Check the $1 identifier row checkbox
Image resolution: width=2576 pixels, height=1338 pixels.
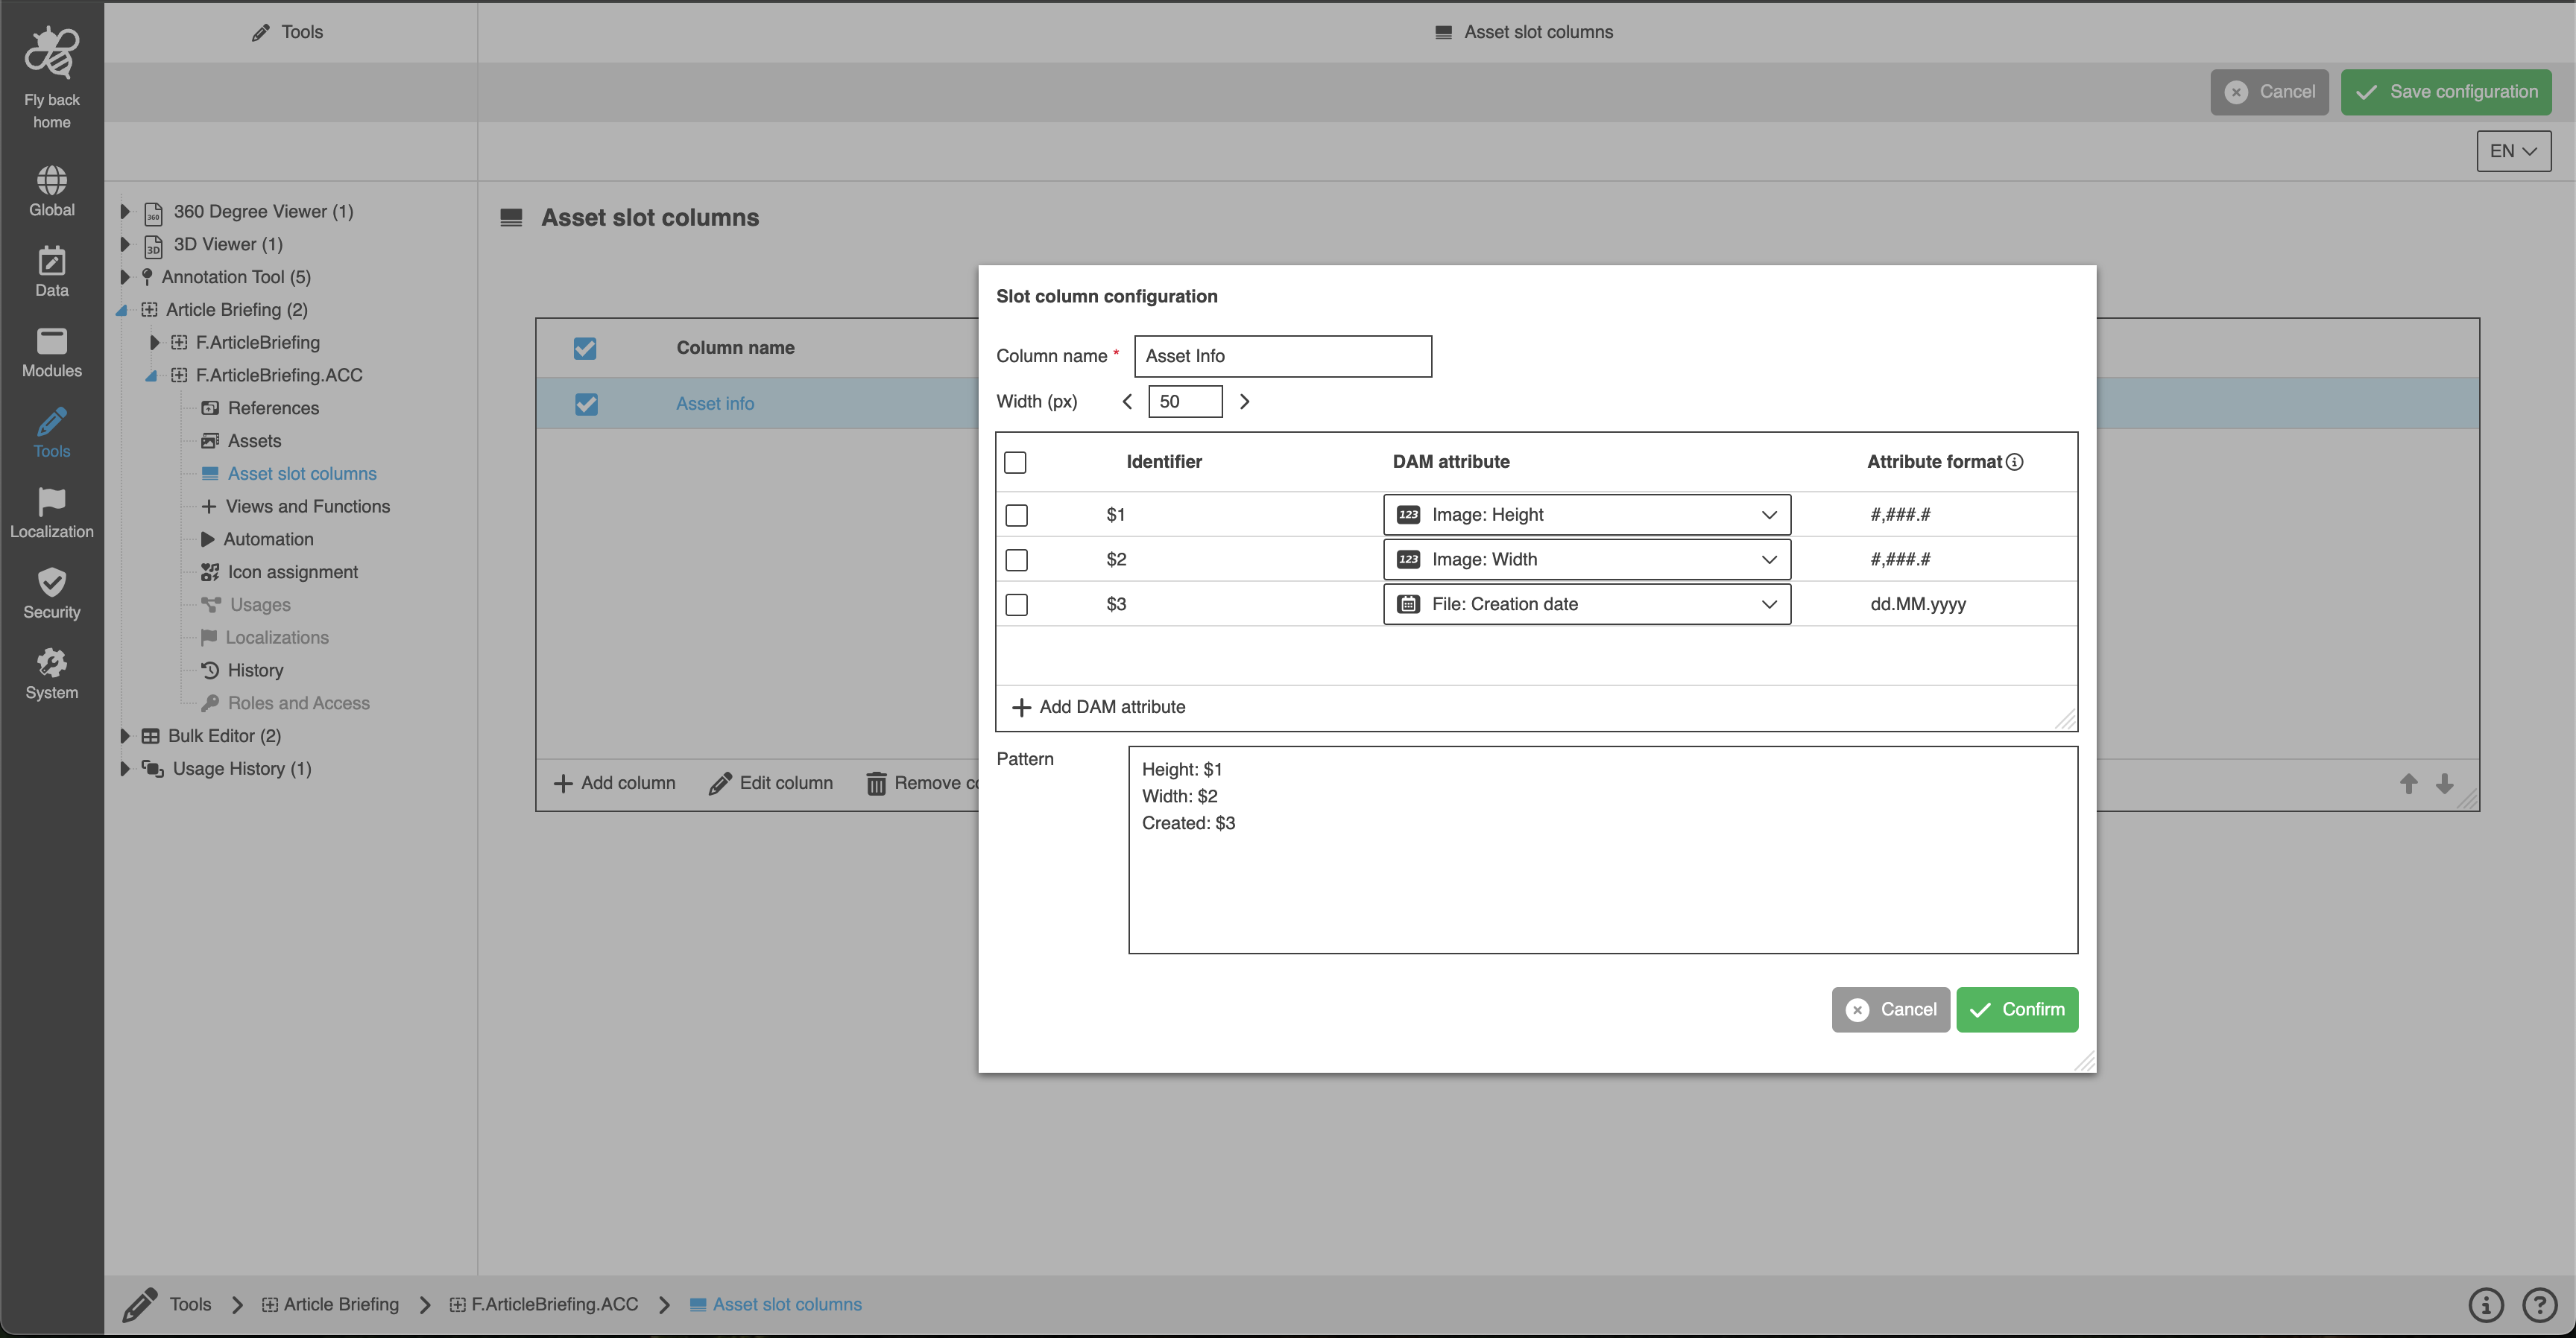coord(1016,515)
